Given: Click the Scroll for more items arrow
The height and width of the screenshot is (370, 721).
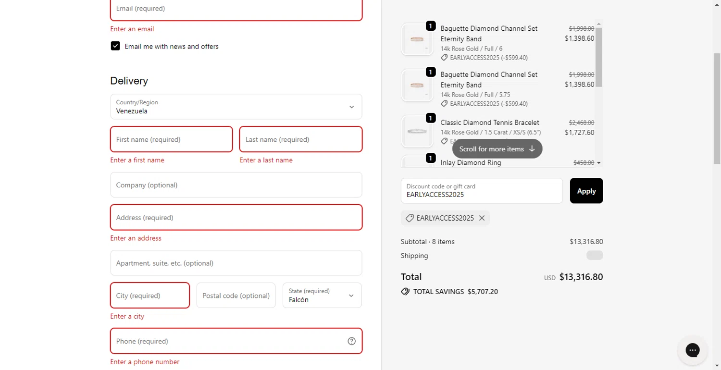Looking at the screenshot, I should (x=532, y=149).
